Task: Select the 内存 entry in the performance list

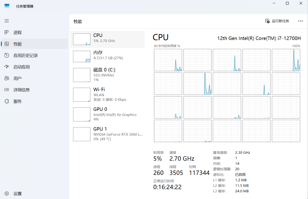Action: (107, 56)
